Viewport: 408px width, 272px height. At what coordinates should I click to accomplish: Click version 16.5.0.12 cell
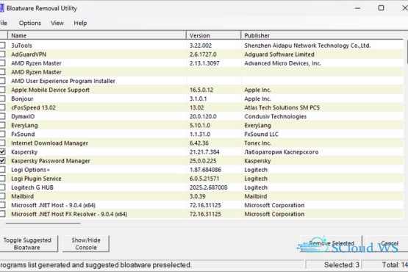point(201,90)
